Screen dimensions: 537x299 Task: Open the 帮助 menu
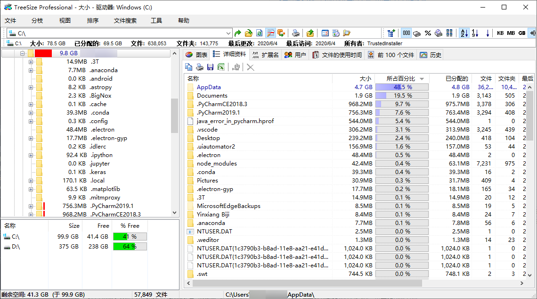(184, 21)
